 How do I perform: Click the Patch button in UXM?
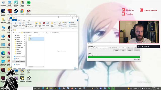coord(123,50)
